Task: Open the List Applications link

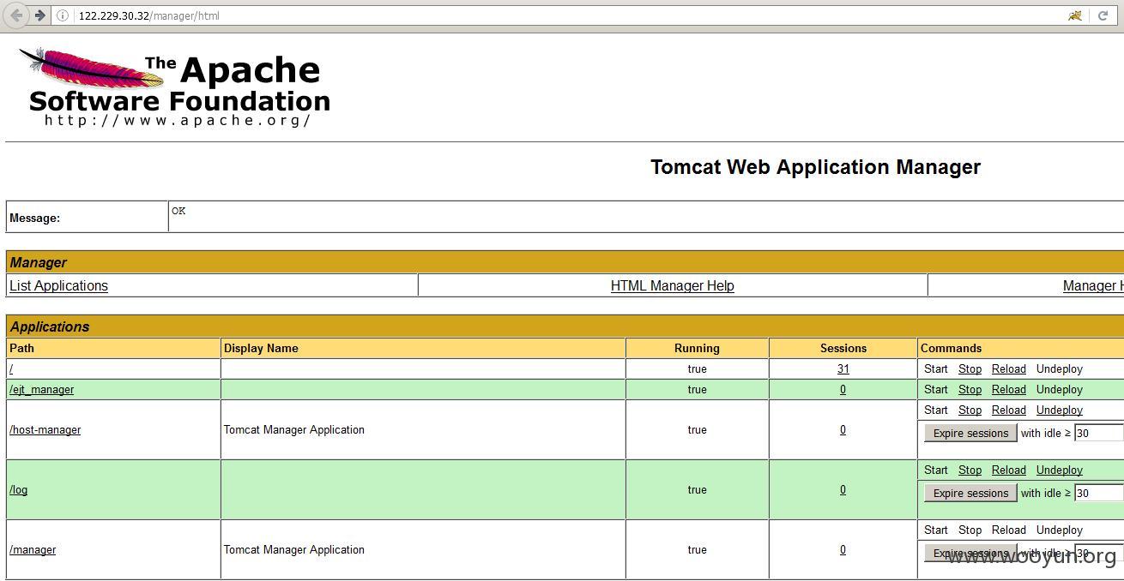Action: point(58,285)
